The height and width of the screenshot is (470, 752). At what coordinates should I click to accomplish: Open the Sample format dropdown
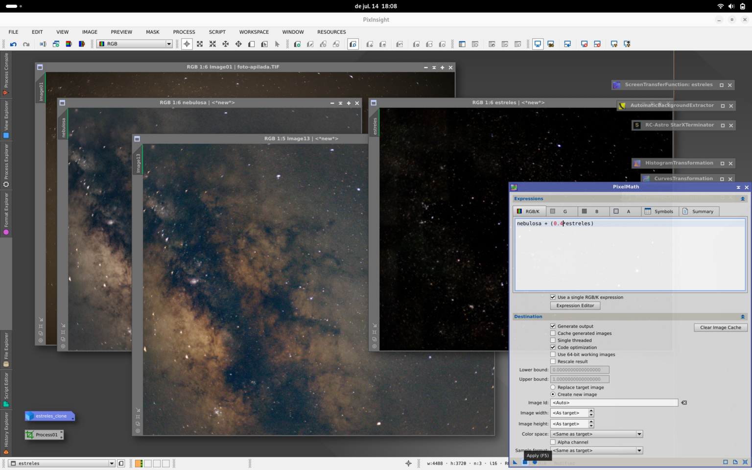[596, 450]
